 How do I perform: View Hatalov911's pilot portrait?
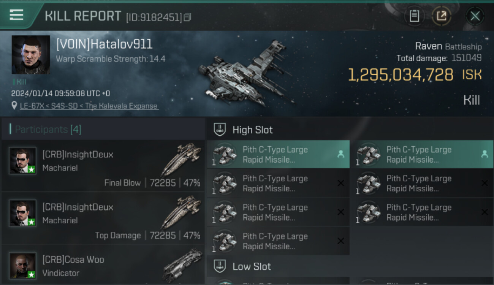coord(31,55)
